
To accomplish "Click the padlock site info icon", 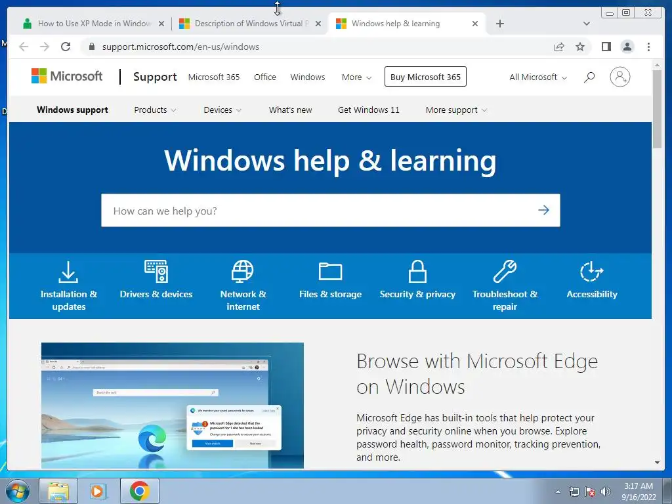I will 91,47.
